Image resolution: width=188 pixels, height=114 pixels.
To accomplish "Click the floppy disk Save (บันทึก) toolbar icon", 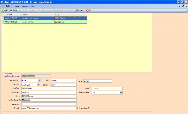I will point(11,11).
